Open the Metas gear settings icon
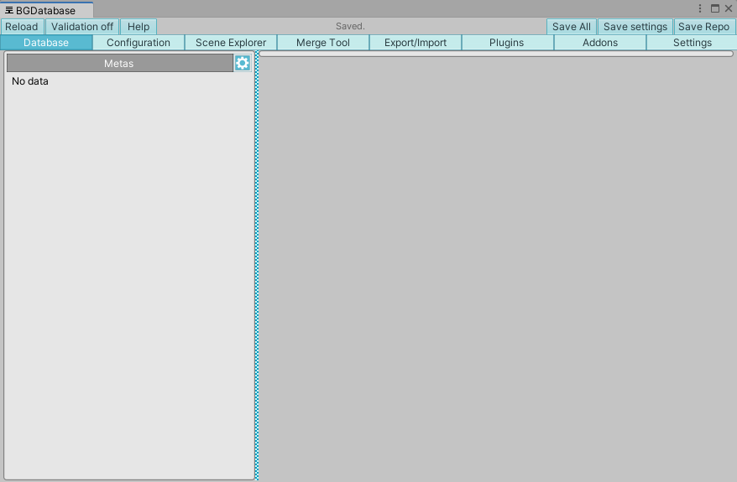 (x=242, y=63)
